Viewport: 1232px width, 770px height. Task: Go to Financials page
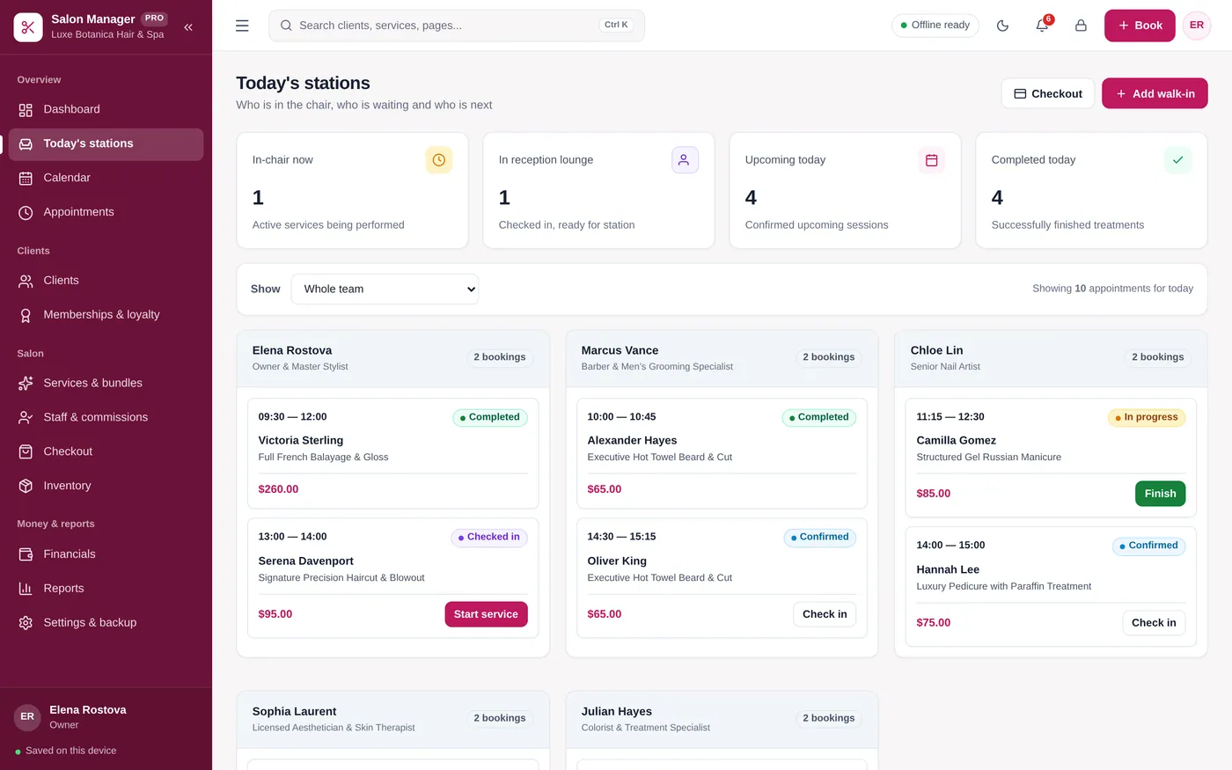click(x=106, y=554)
